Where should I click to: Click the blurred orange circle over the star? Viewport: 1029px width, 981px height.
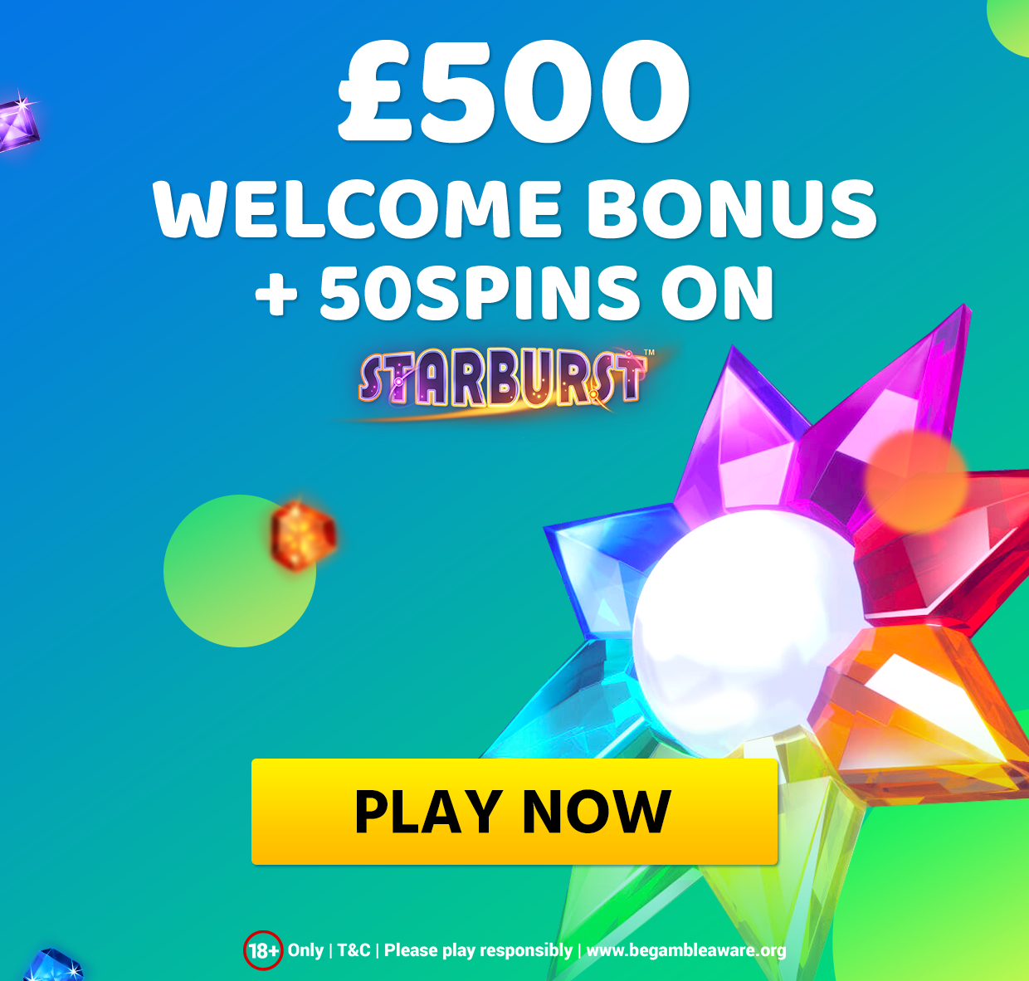tap(916, 481)
